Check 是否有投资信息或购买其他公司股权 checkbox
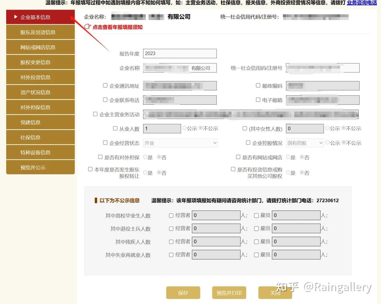 (233, 169)
